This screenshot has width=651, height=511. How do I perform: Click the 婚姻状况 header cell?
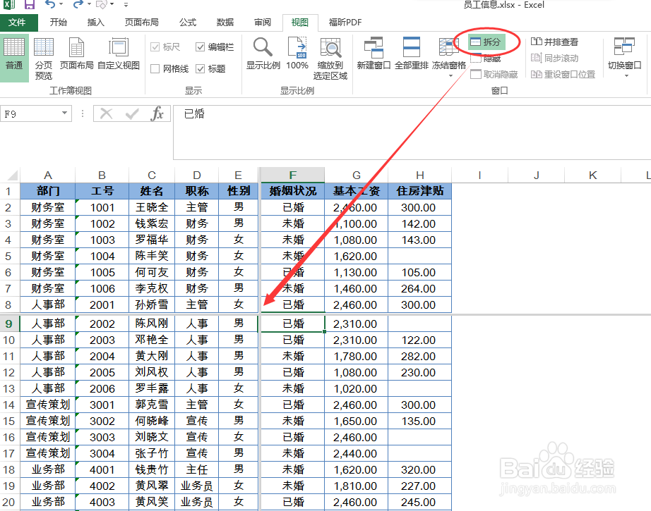tap(293, 191)
